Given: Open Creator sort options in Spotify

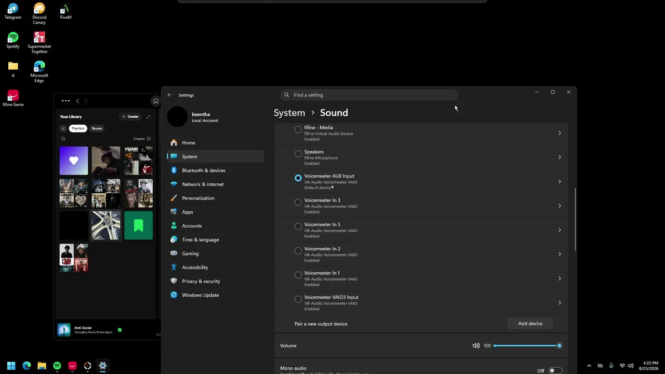Looking at the screenshot, I should point(142,139).
